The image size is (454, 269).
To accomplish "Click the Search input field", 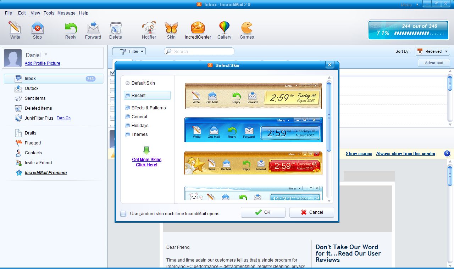I will 199,51.
